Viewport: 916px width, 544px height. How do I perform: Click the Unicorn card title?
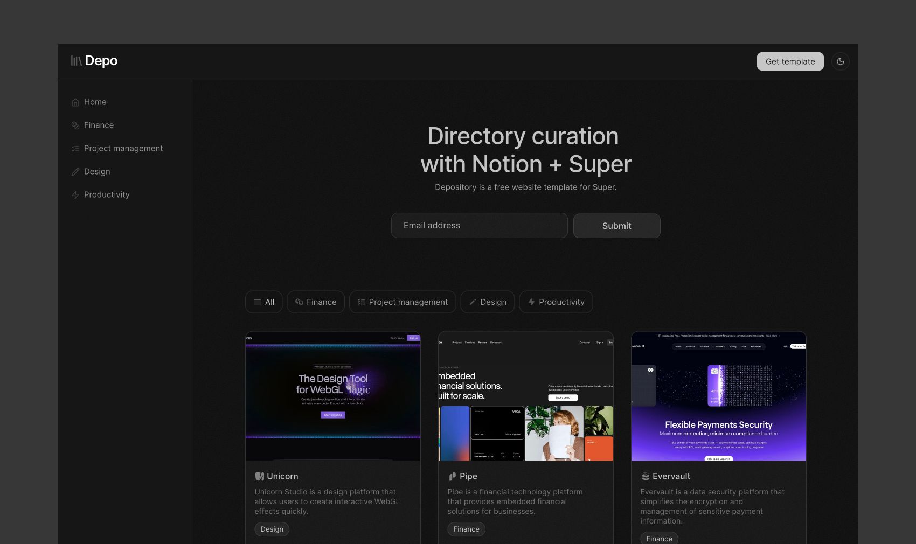(282, 476)
